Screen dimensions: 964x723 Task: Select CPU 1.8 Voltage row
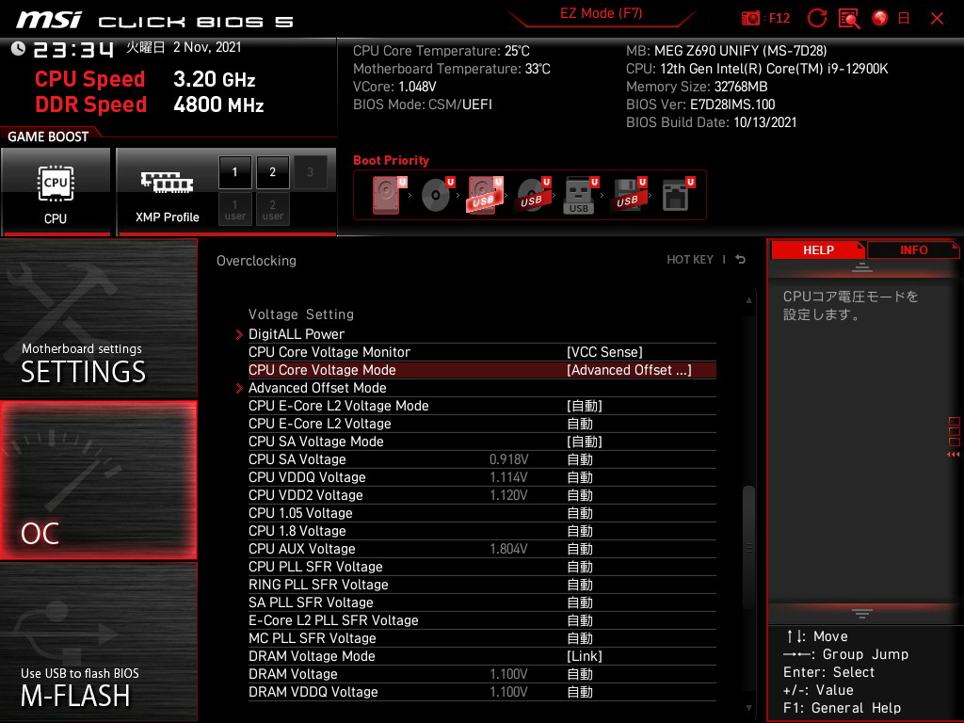[x=482, y=531]
